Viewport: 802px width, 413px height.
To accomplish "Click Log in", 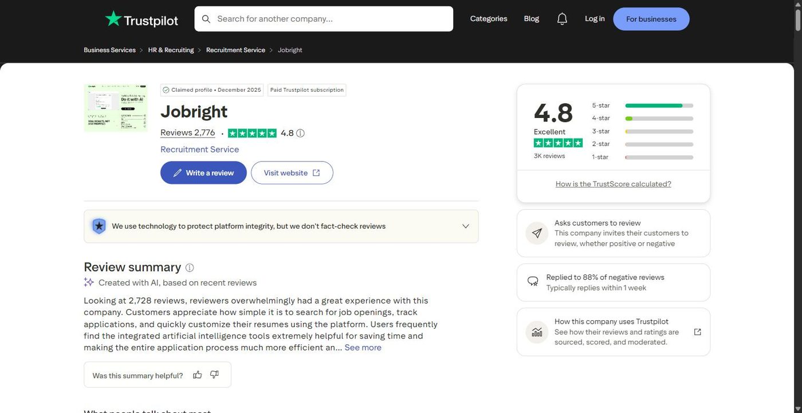I will [595, 19].
